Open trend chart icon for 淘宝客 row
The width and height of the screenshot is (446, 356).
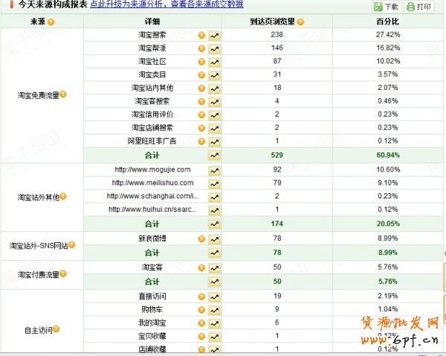click(x=215, y=268)
